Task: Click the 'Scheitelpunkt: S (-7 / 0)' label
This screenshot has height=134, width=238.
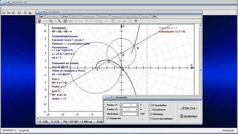Action: click(172, 32)
